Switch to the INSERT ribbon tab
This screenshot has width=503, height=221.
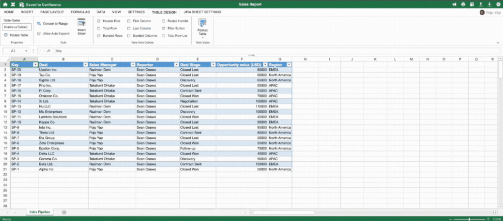pos(27,12)
